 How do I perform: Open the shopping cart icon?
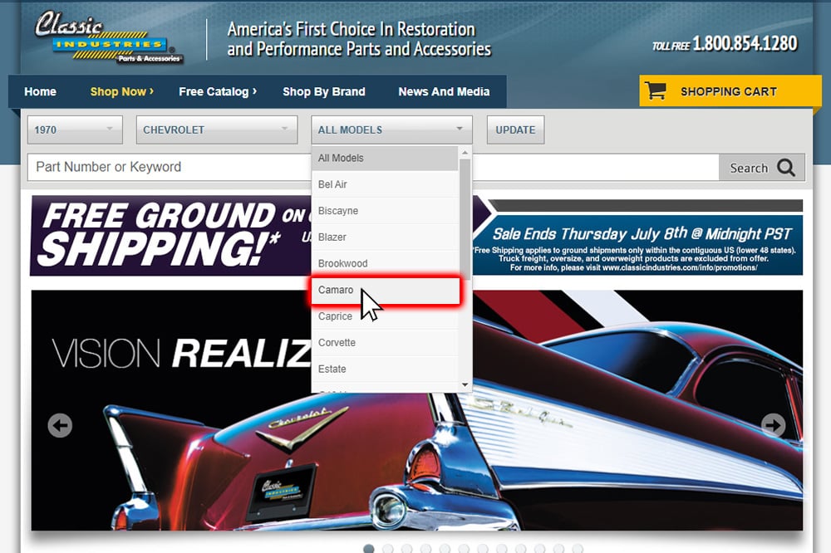pyautogui.click(x=656, y=91)
